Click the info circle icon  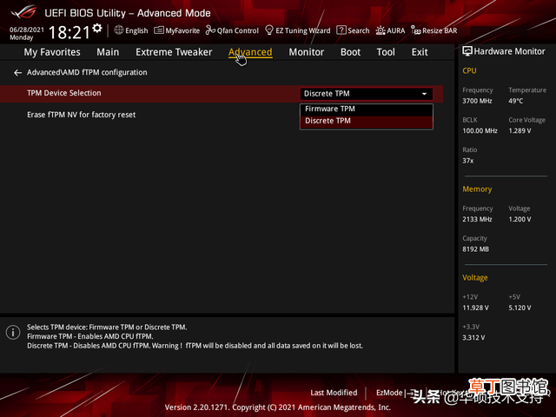[13, 332]
